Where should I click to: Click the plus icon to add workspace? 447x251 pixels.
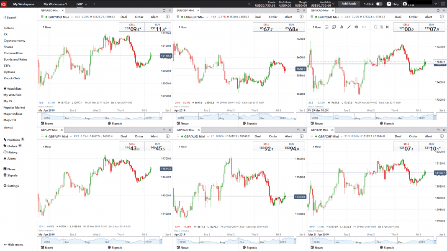pos(94,4)
